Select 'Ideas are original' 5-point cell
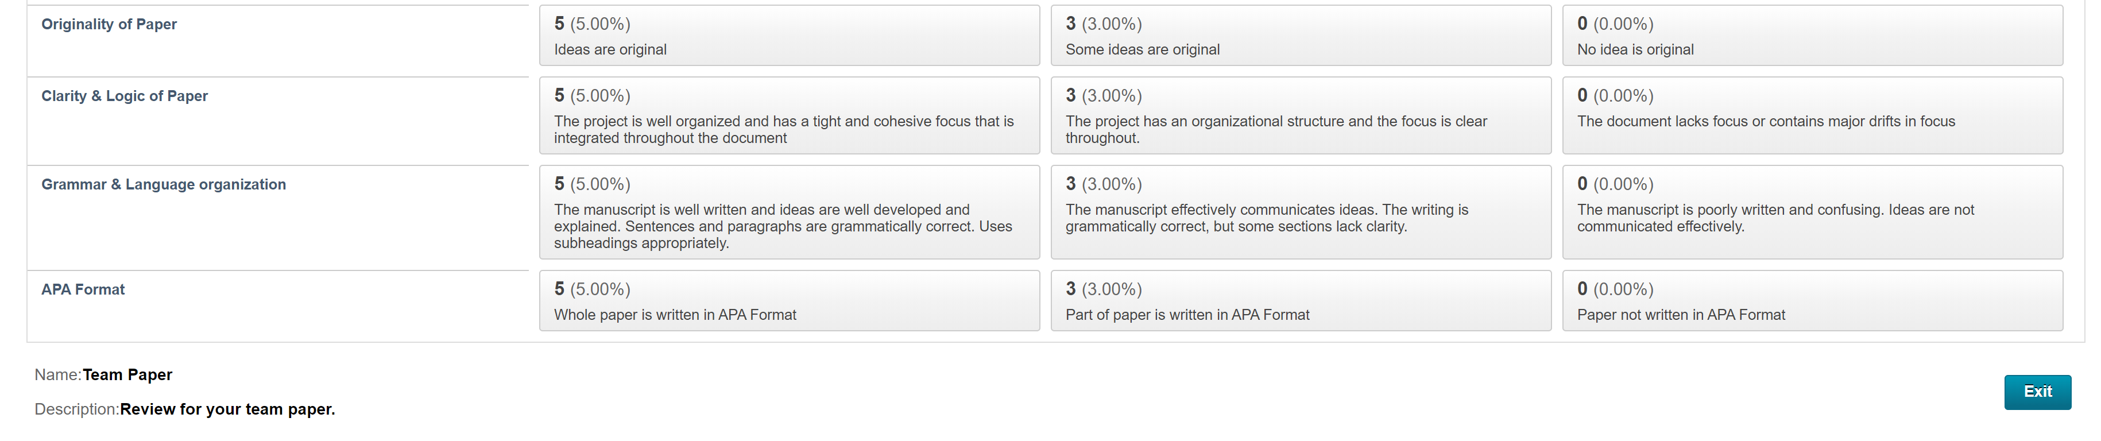 pos(789,36)
